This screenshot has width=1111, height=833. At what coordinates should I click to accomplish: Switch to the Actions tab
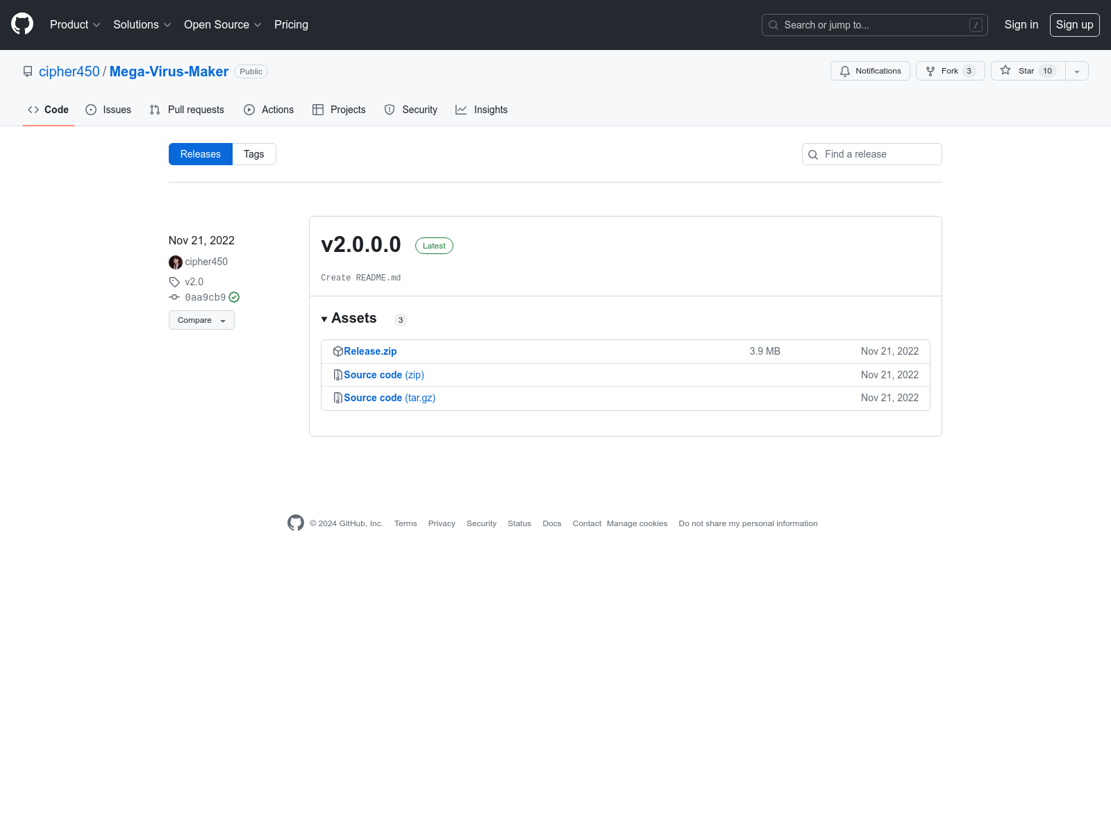click(269, 110)
